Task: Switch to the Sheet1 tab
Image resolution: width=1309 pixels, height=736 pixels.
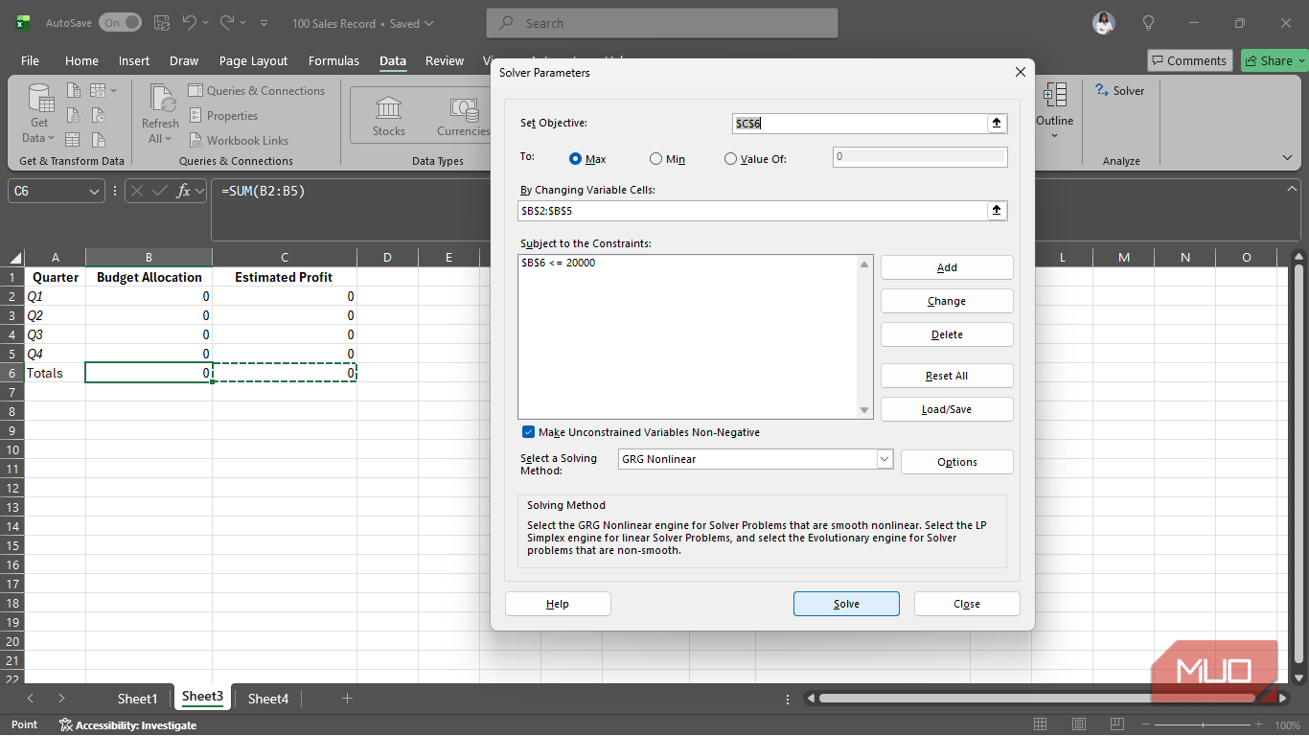Action: [137, 699]
